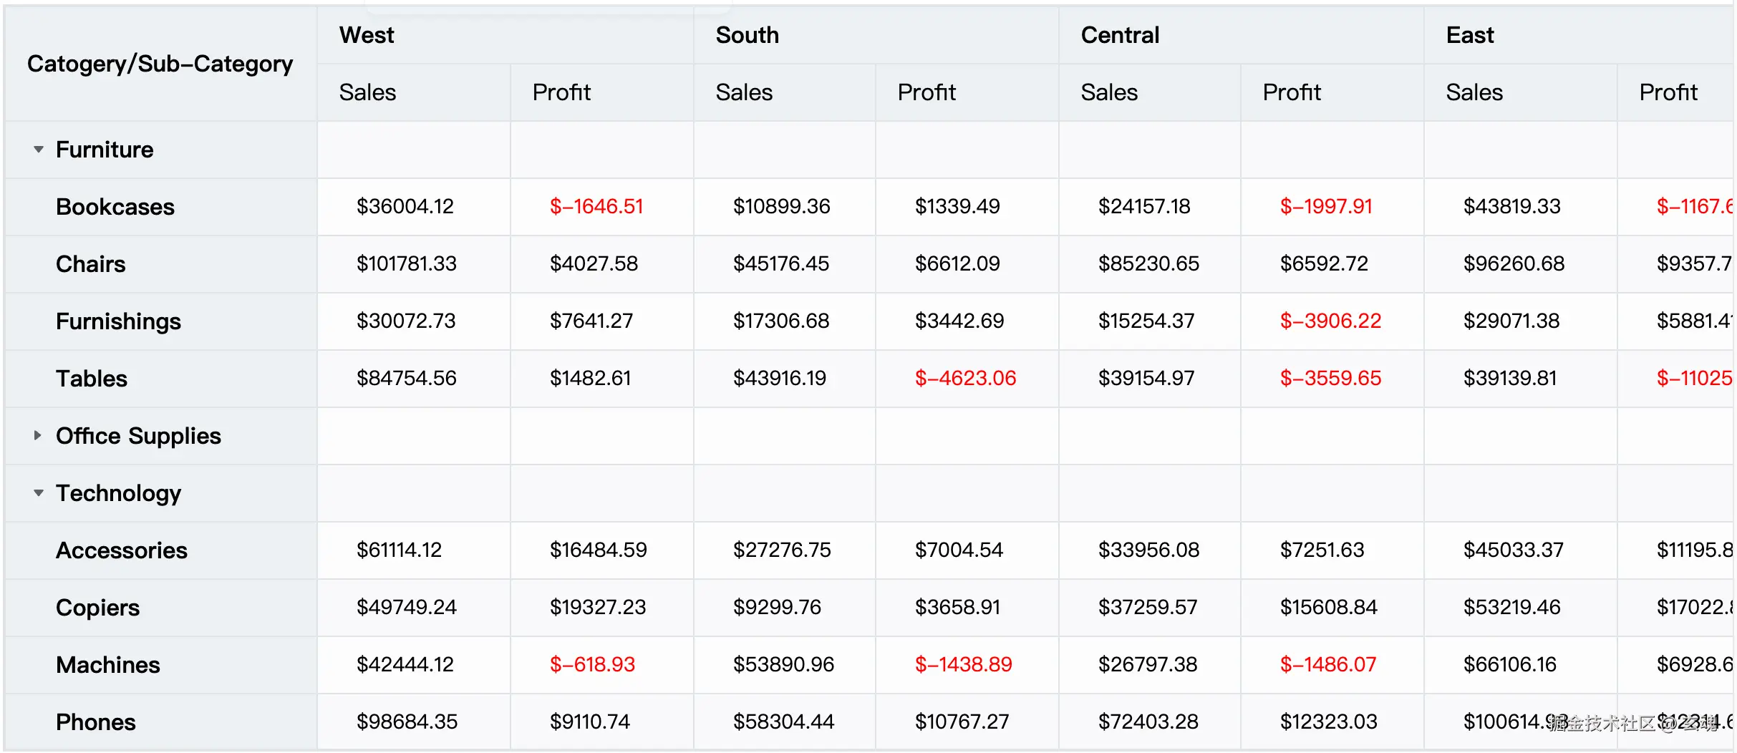Click the Catogery/Sub-Category corner header

point(160,64)
